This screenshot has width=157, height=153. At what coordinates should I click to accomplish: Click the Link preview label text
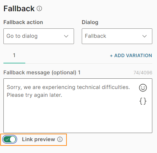pos(38,139)
